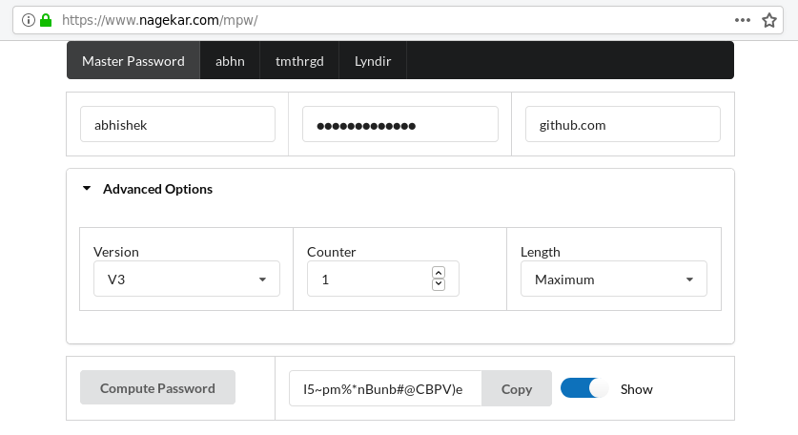
Task: Copy the generated password
Action: coord(517,388)
